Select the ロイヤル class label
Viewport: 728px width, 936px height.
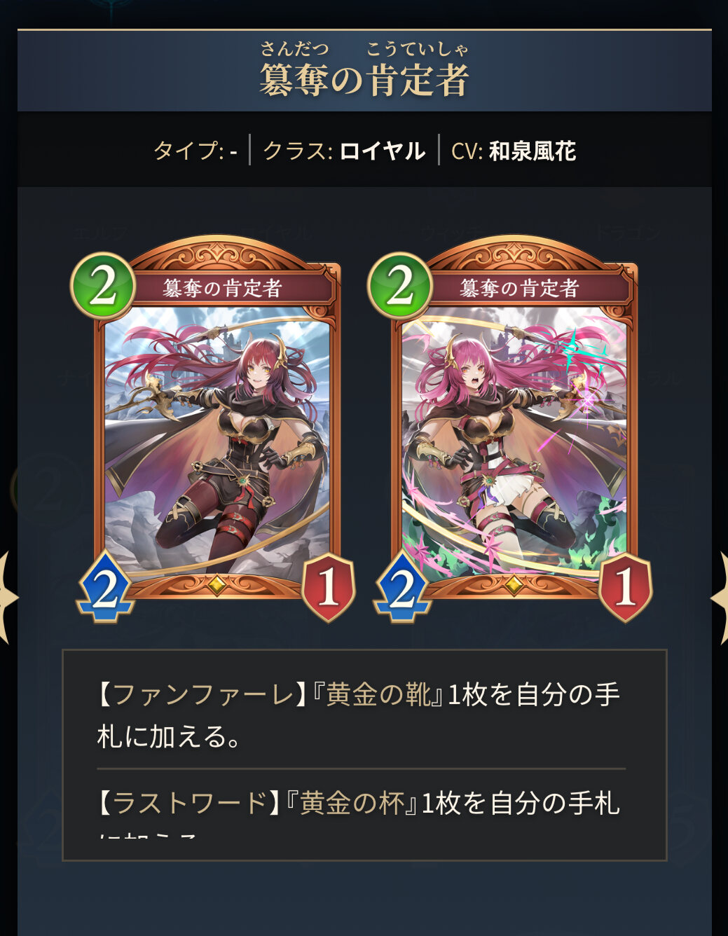tap(383, 151)
